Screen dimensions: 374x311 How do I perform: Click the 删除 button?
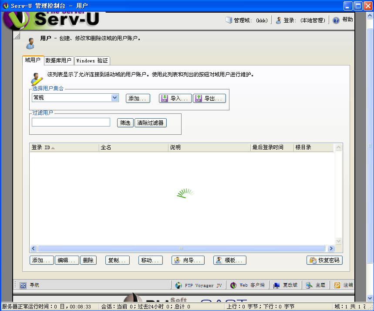tap(88, 260)
